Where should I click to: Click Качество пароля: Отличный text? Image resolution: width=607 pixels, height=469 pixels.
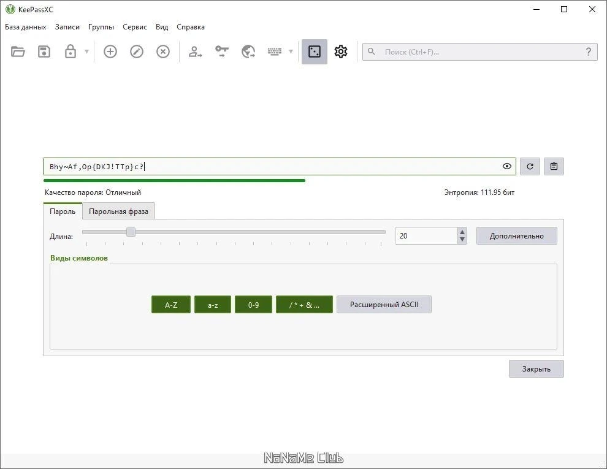point(93,193)
